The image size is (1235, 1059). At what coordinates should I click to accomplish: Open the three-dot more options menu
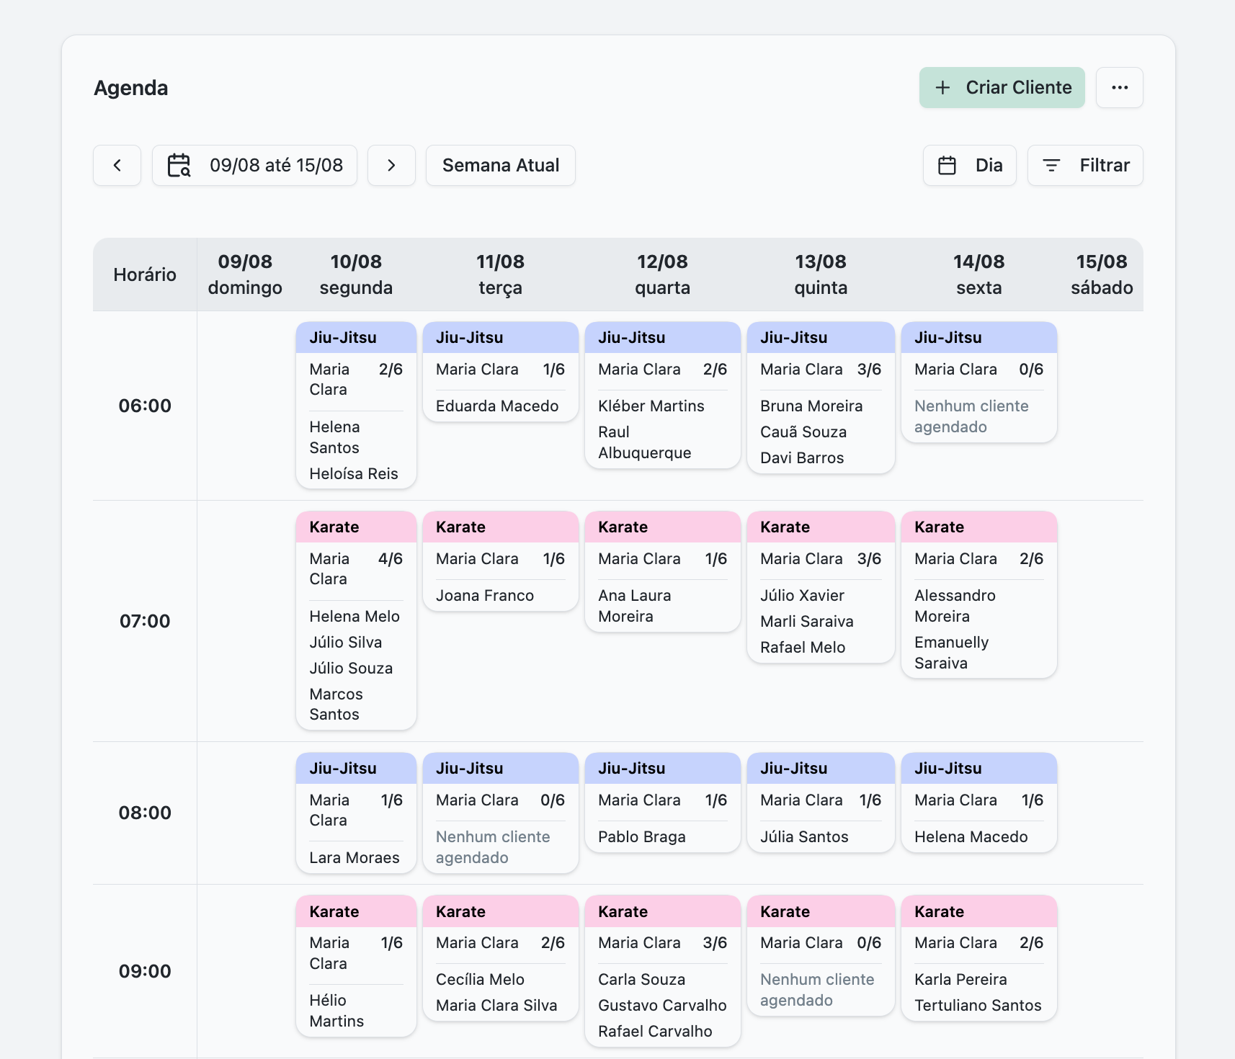(x=1120, y=87)
